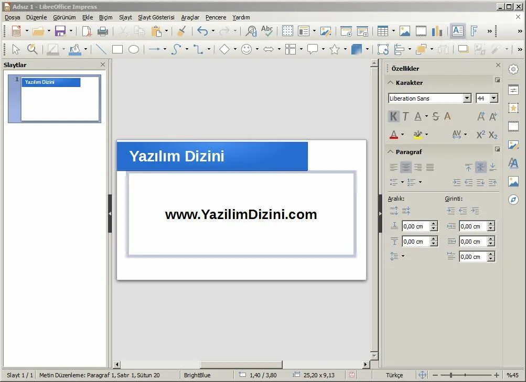This screenshot has height=382, width=526.
Task: Collapse the Karakter section
Action: (391, 82)
